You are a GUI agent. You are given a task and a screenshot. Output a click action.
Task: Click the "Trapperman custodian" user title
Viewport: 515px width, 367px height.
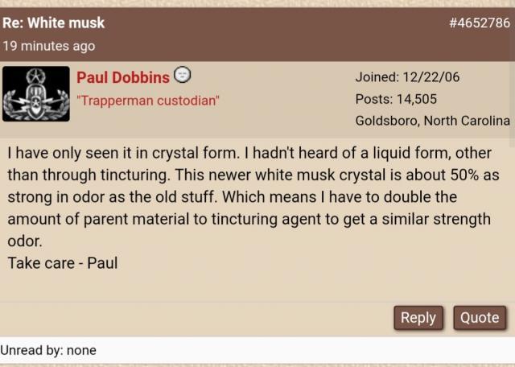point(147,101)
